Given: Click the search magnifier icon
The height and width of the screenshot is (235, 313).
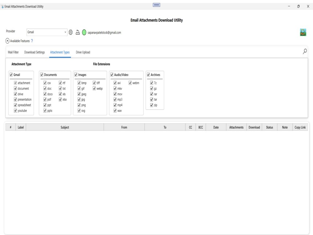Looking at the screenshot, I should [305, 51].
